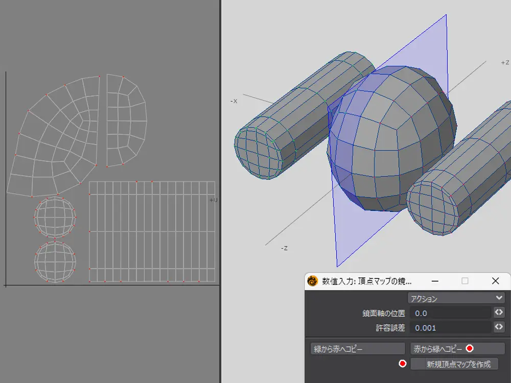Click the 鏡面軸の位置 value field
Viewport: 511px width, 383px height.
coord(450,313)
